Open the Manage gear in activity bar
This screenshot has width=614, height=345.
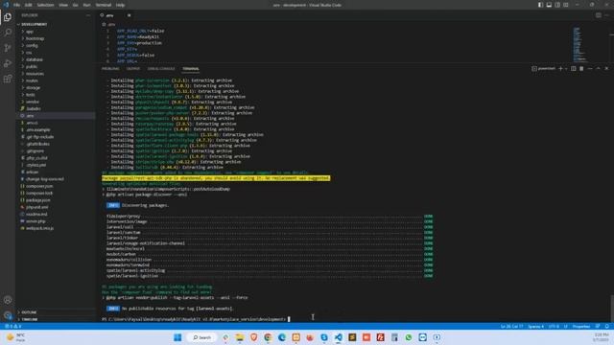(8, 315)
